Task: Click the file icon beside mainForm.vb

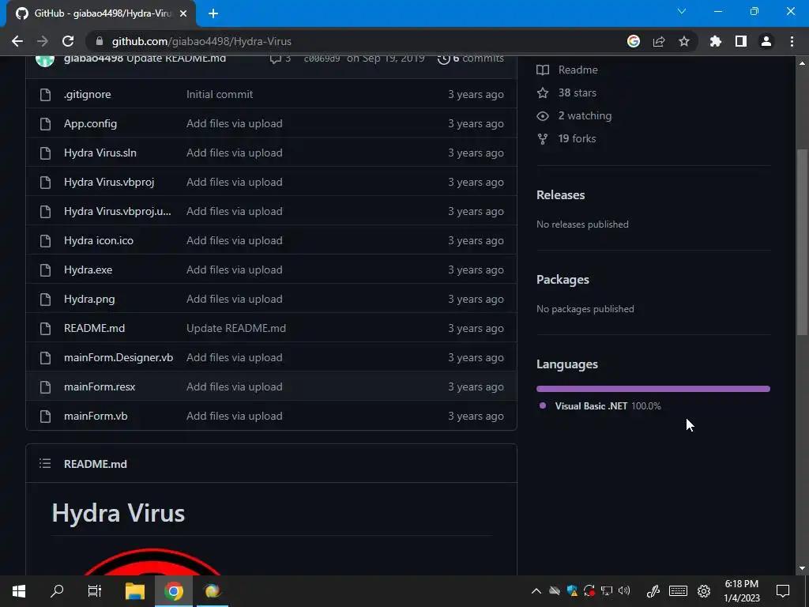Action: 45,416
